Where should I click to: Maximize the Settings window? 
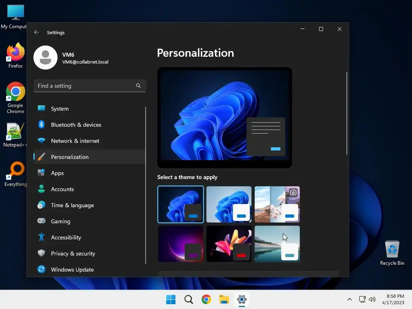point(321,29)
